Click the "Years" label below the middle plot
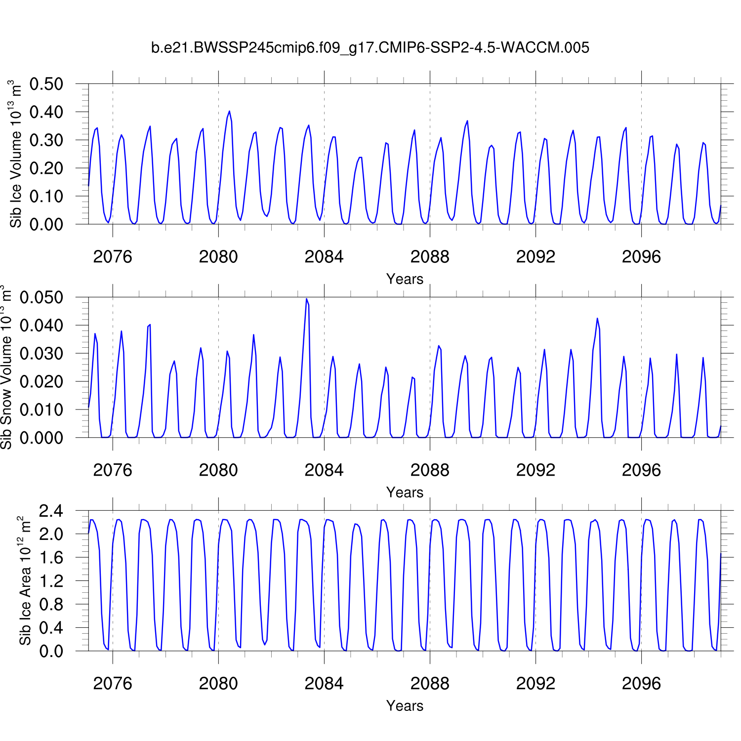 coord(405,493)
